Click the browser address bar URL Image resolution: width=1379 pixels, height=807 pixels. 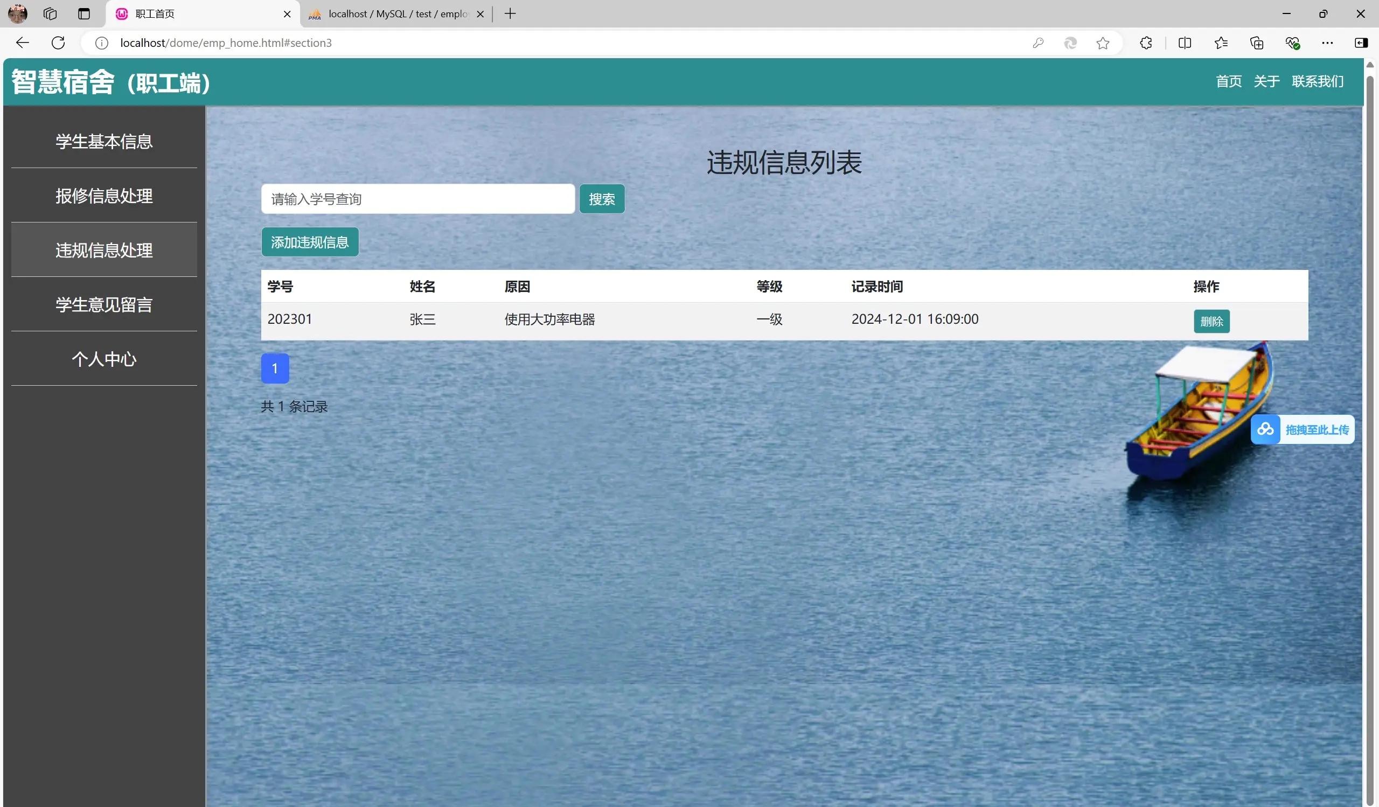pos(226,43)
